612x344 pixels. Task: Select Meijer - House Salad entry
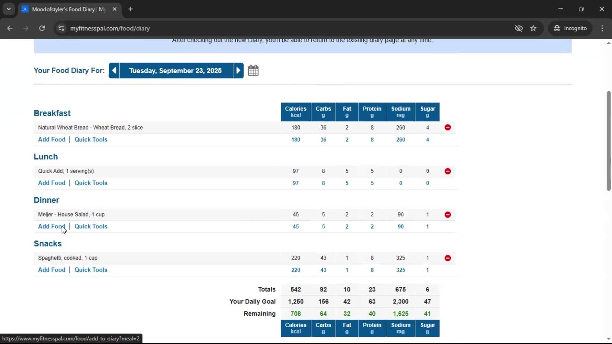[71, 214]
